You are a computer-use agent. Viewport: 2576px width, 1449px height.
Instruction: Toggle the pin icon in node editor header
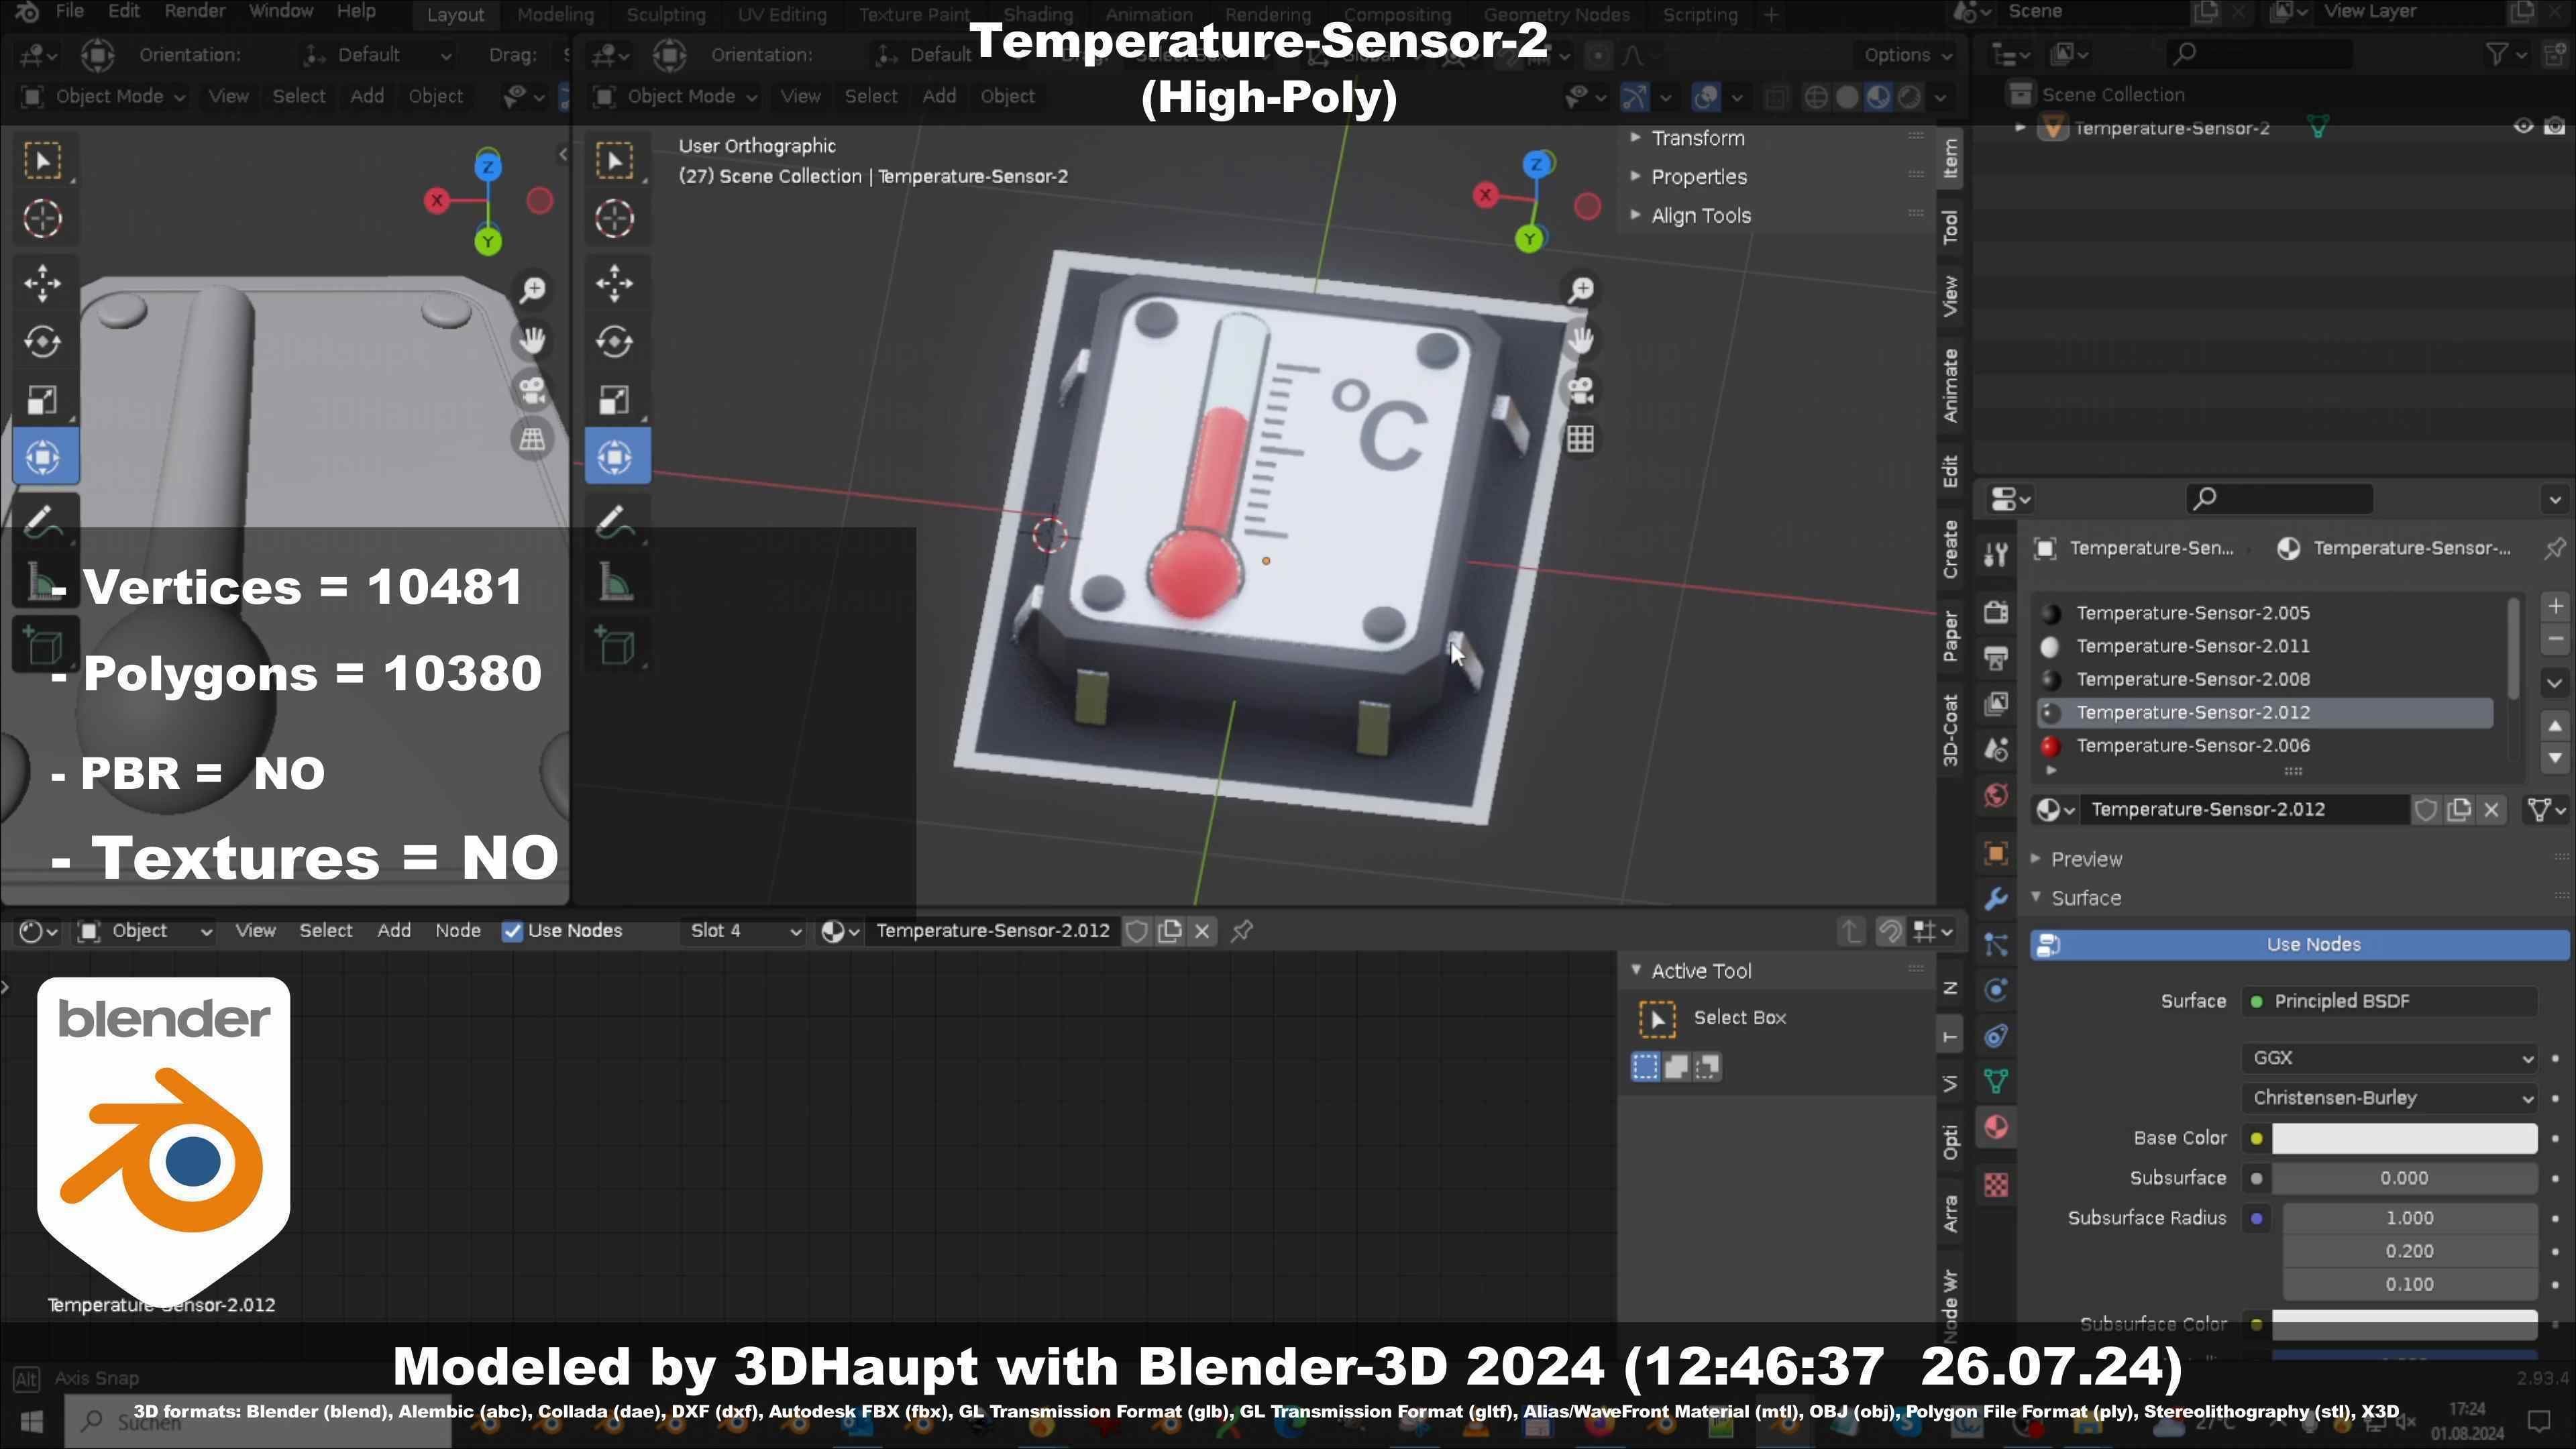(x=1242, y=931)
